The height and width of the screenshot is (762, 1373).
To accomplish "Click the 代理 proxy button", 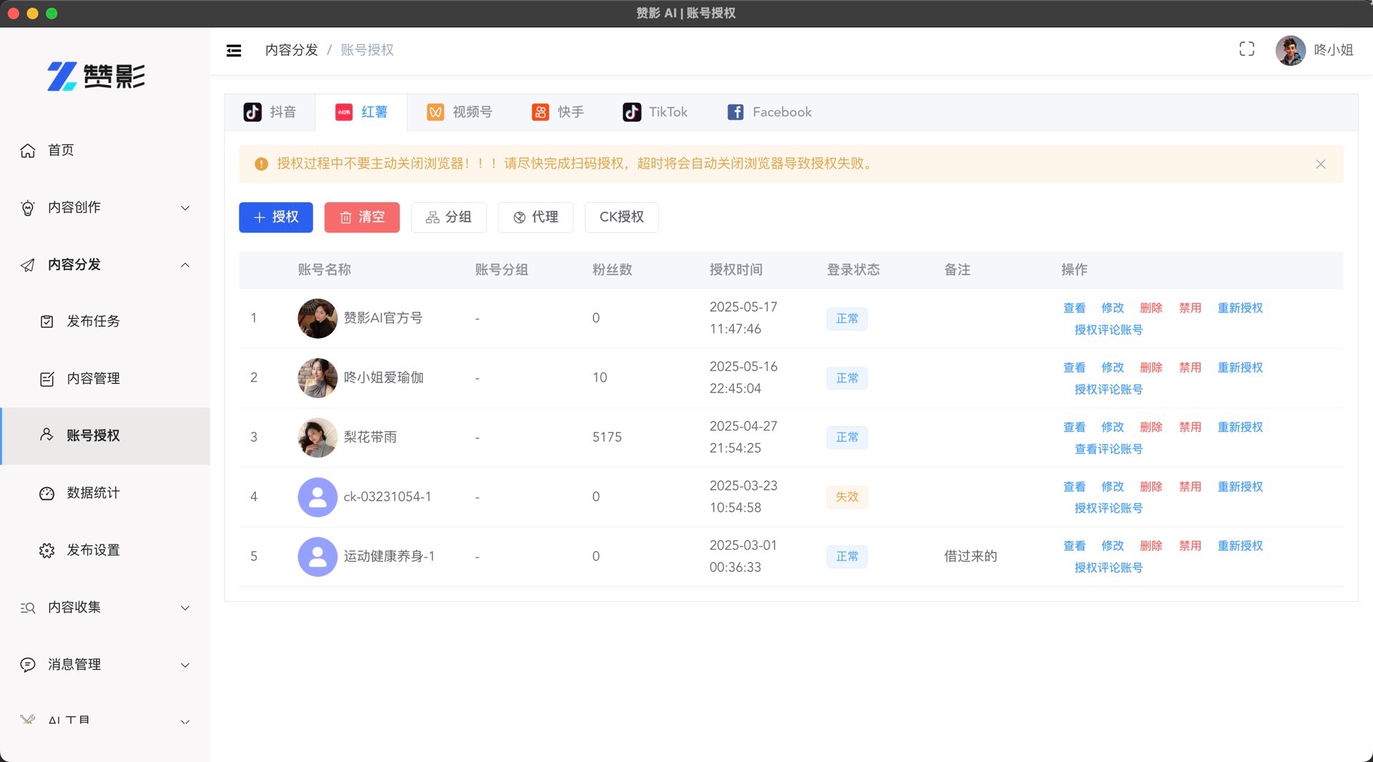I will 535,217.
